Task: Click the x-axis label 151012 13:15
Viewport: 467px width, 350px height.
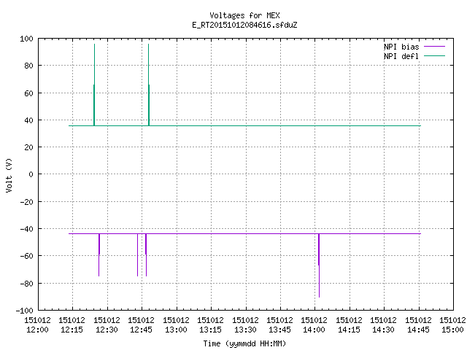Action: 211,325
